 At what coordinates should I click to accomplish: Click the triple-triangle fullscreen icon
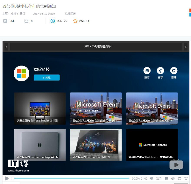[186, 178]
